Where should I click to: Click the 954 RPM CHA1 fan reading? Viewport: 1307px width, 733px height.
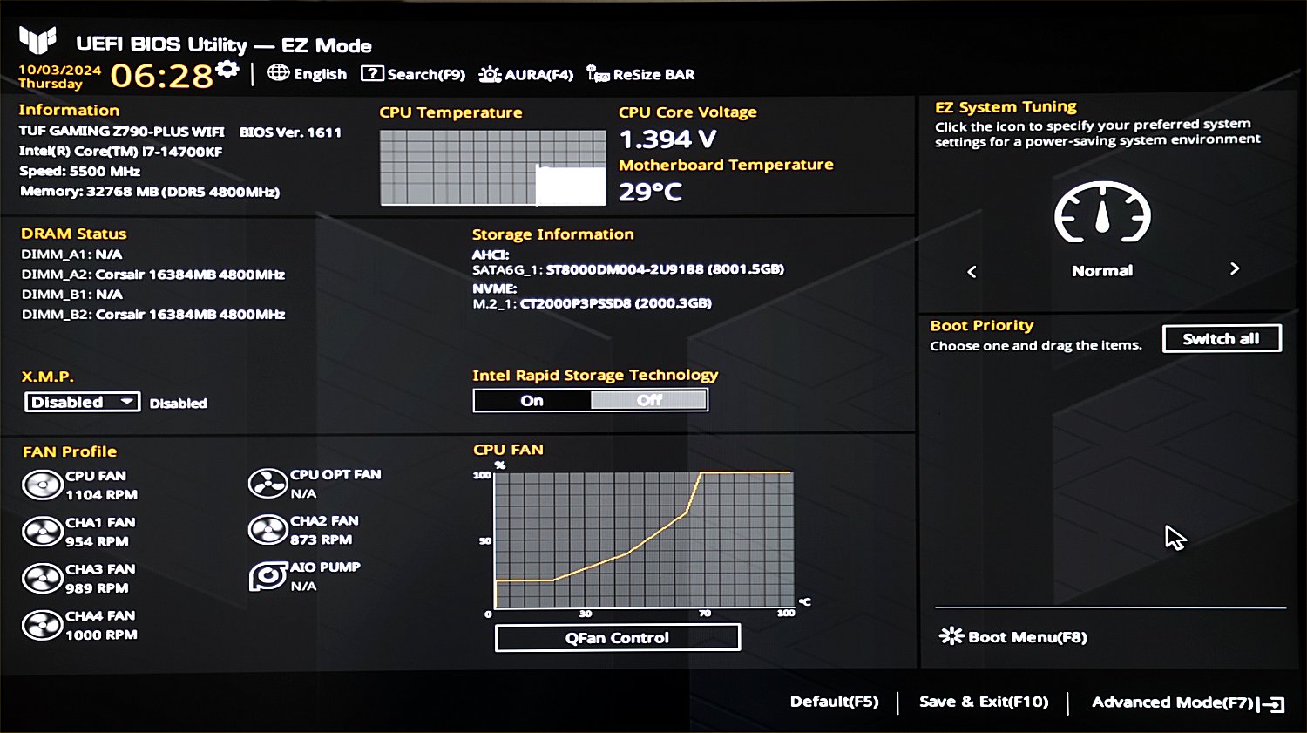coord(97,541)
